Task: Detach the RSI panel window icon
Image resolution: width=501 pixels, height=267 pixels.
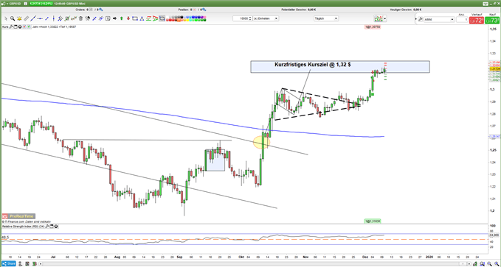Action: [x=52, y=227]
